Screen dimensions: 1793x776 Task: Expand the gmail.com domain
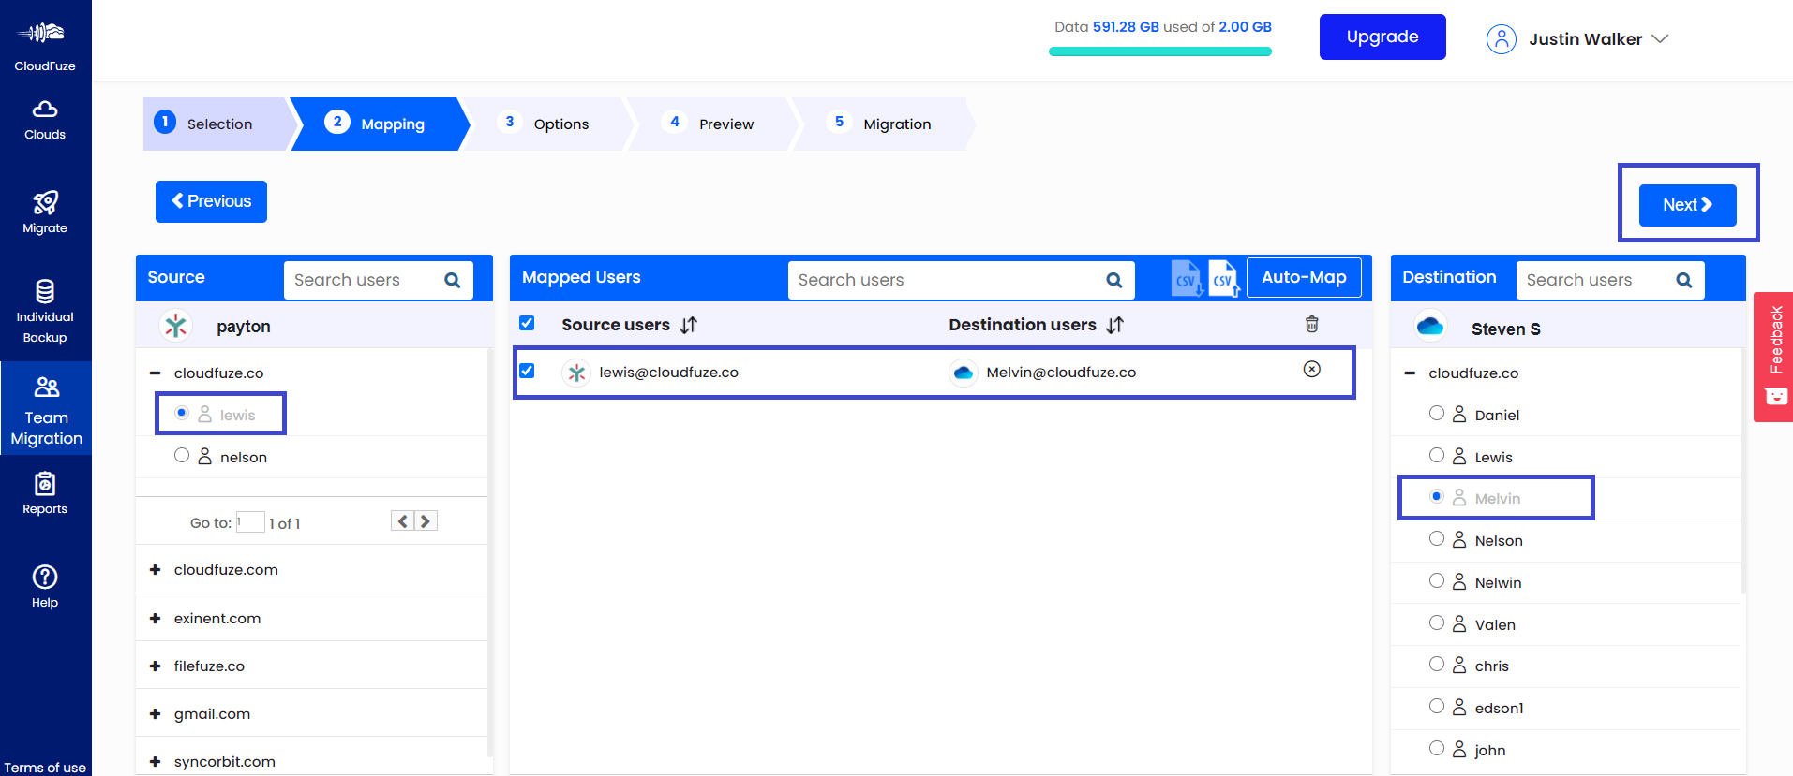point(156,713)
